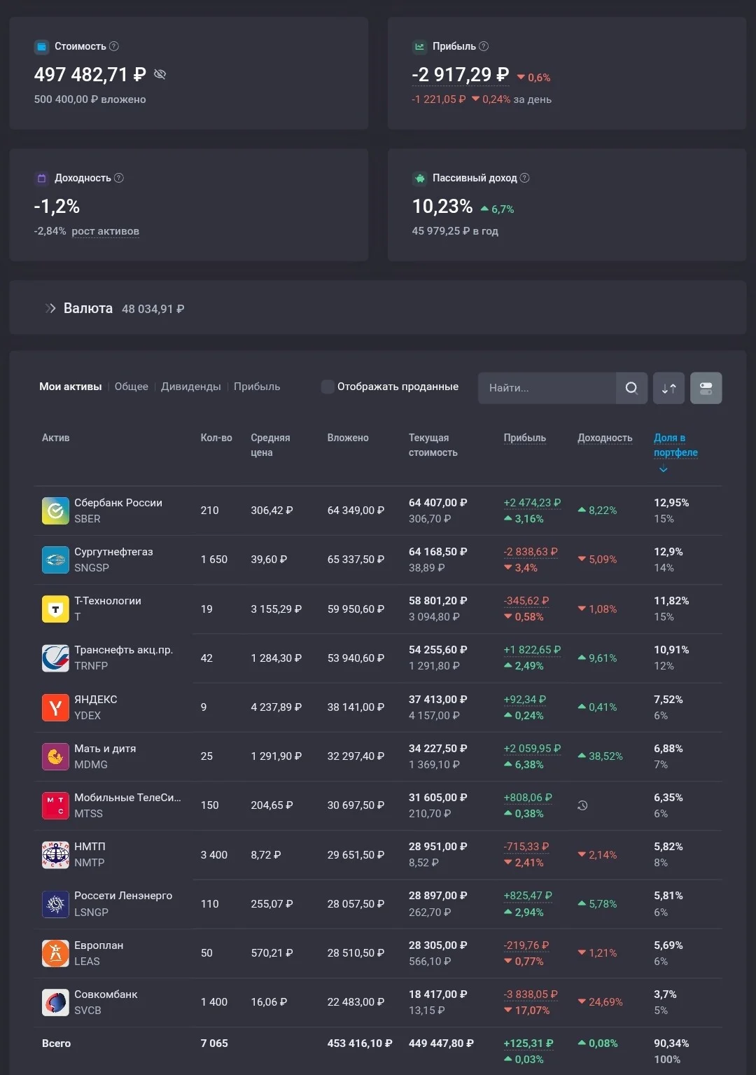Click the T-Технологии current value 58 801,20 ₽
Screen dimensions: 756x1075
(x=438, y=601)
